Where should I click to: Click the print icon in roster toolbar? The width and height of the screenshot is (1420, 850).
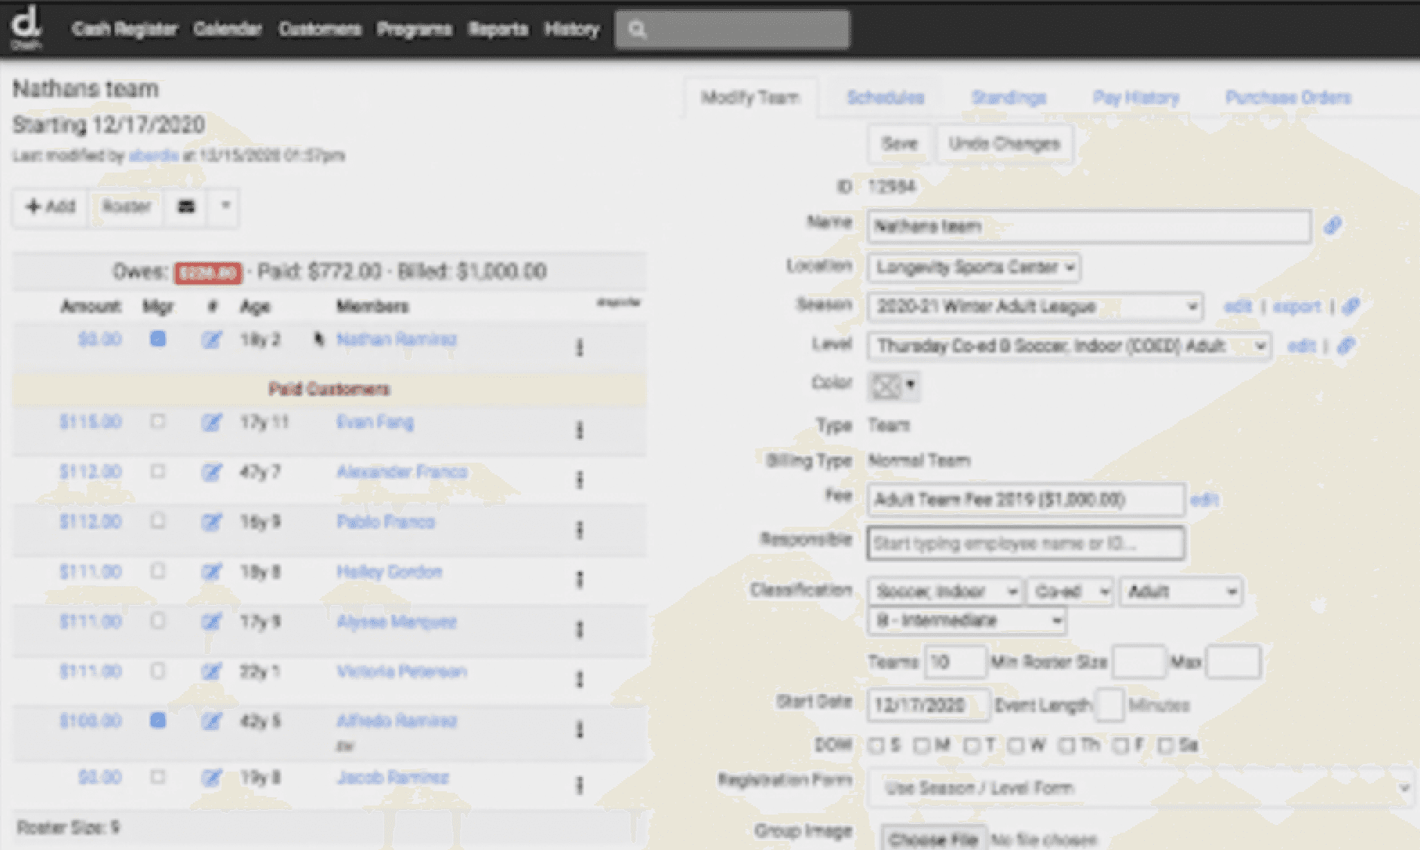(186, 206)
